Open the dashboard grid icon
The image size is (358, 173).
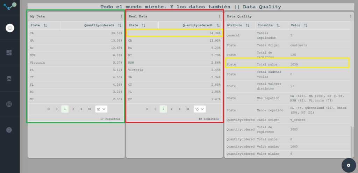point(9,53)
